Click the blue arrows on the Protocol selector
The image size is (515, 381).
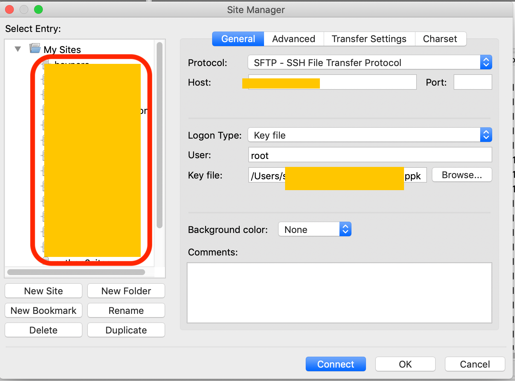486,62
